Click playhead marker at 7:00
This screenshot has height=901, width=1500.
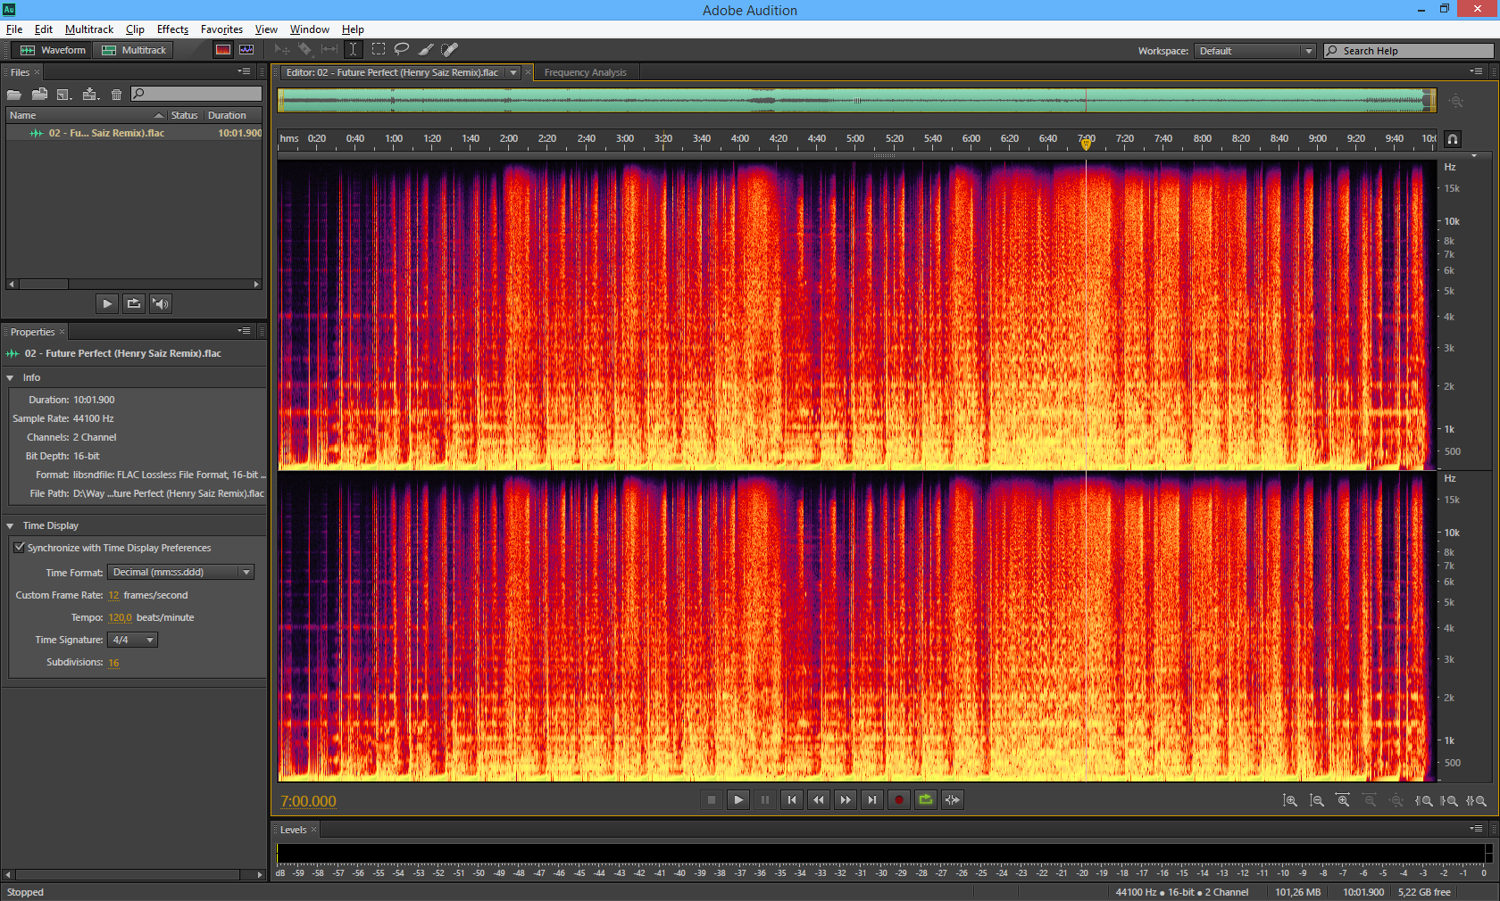pos(1086,143)
